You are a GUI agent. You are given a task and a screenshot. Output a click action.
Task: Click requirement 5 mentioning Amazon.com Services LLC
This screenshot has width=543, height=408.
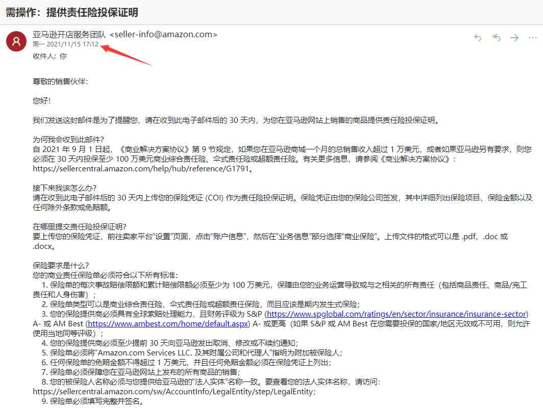[x=192, y=353]
